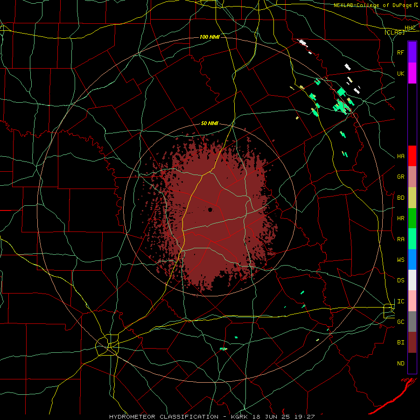Viewport: 420px width, 420px height.
Task: Click the 50 NMI range ring label
Action: 210,124
